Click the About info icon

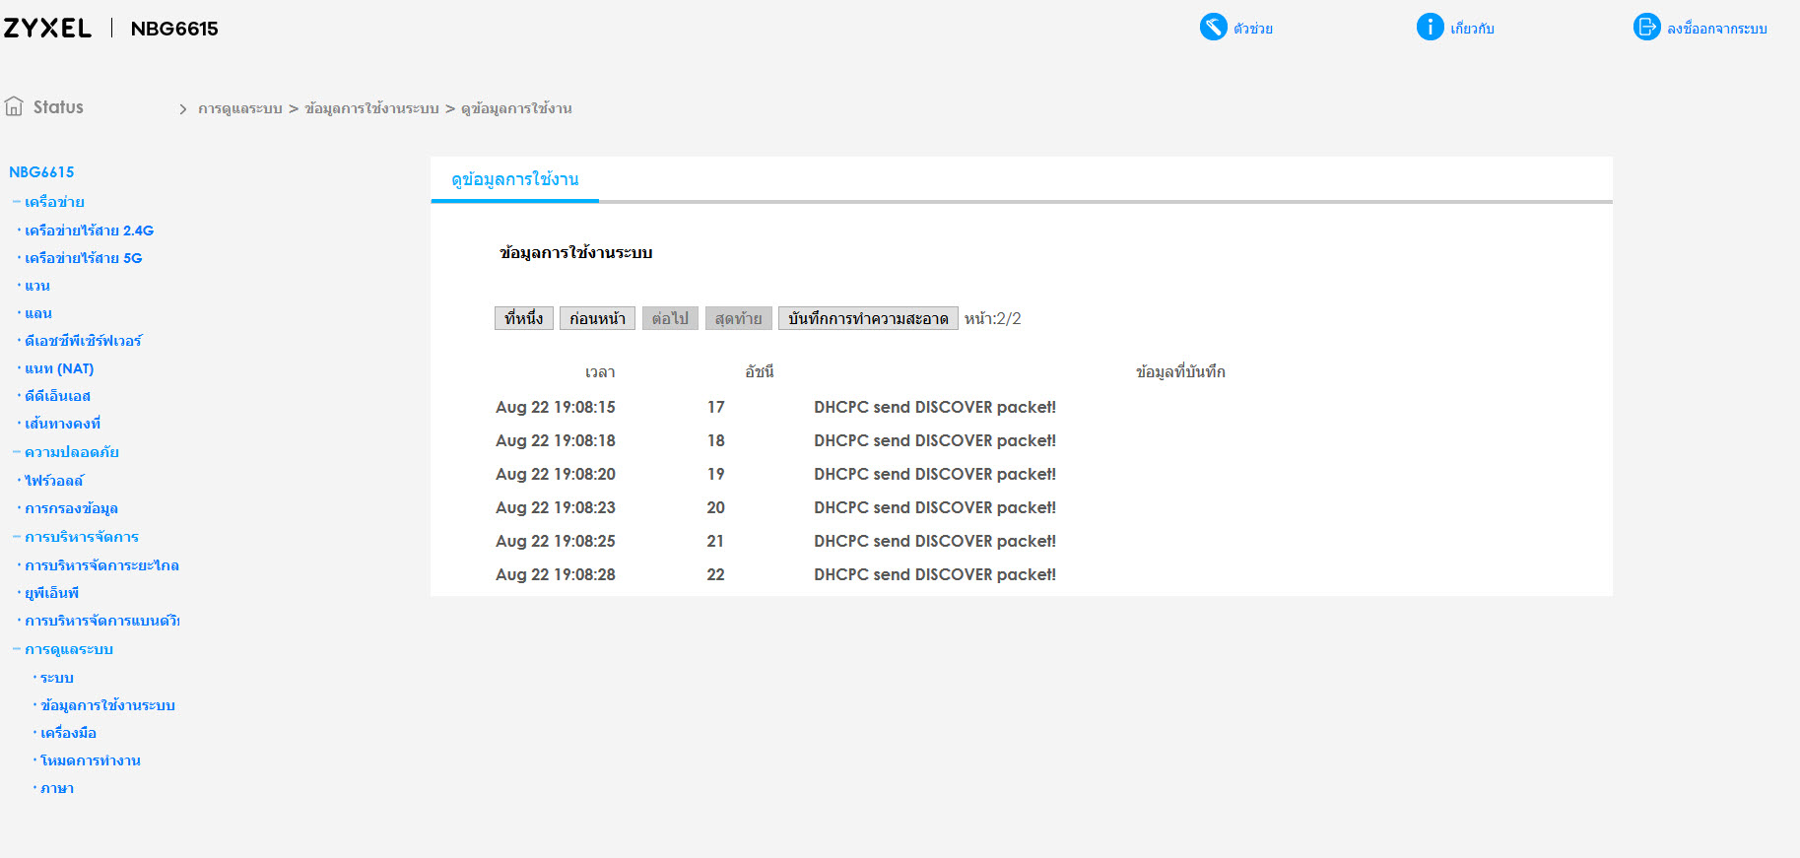1430,27
